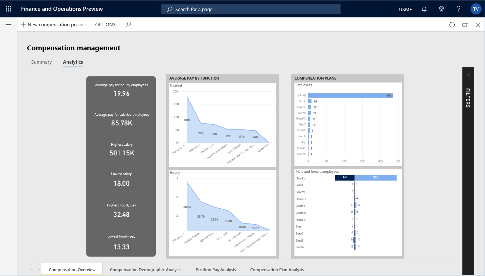Open the app launcher grid icon
The width and height of the screenshot is (485, 276).
(8, 9)
